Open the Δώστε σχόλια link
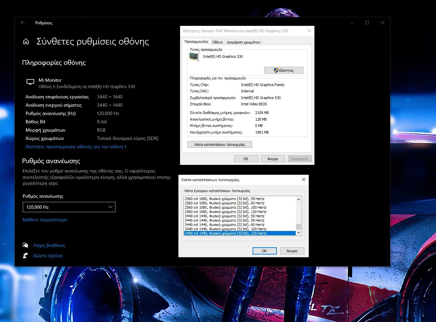 pos(48,256)
